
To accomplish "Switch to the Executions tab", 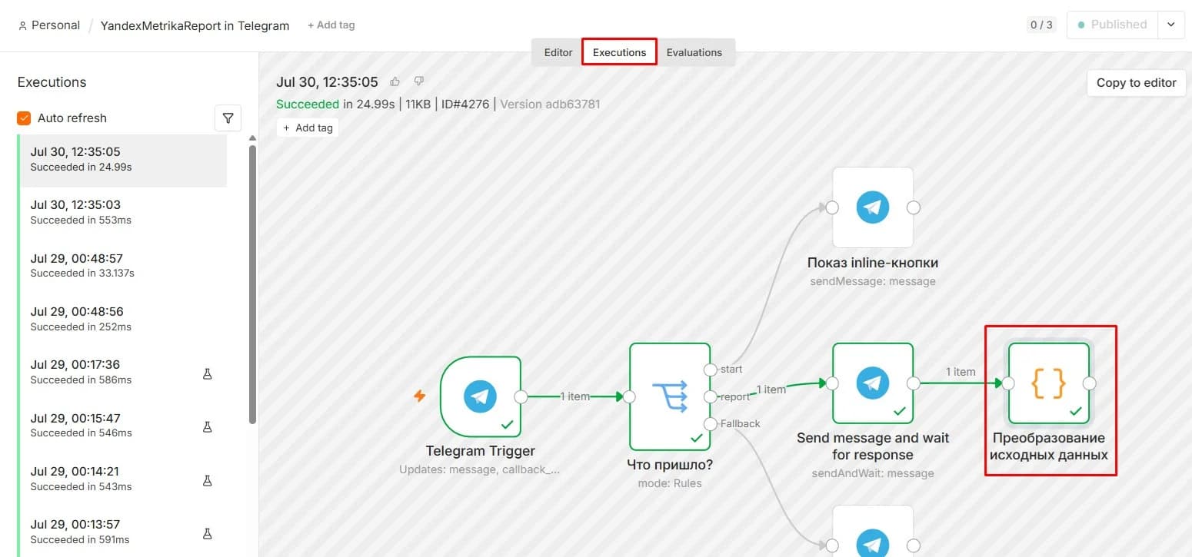I will click(619, 52).
